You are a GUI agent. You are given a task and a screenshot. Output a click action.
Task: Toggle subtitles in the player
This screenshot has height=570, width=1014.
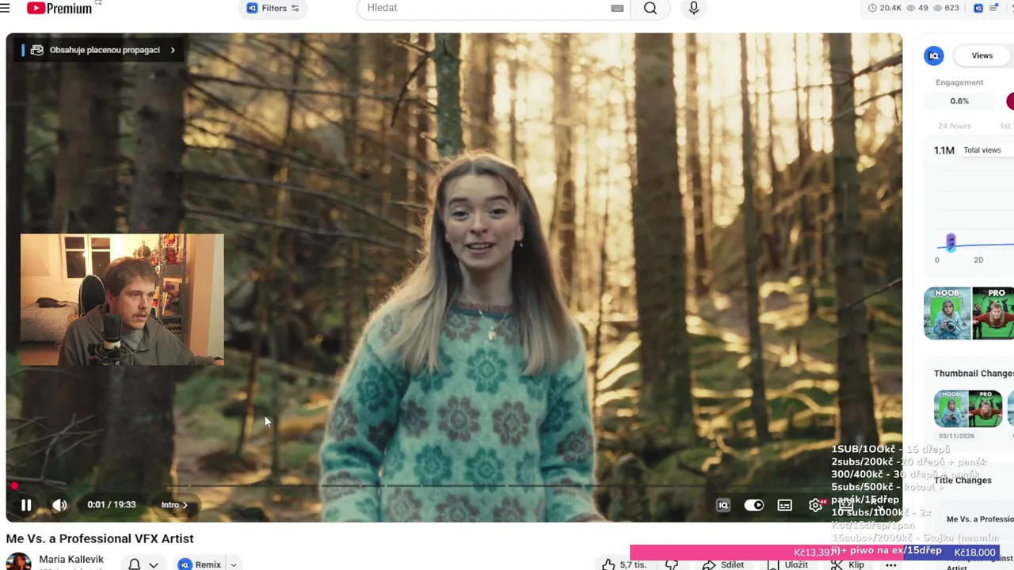point(784,505)
